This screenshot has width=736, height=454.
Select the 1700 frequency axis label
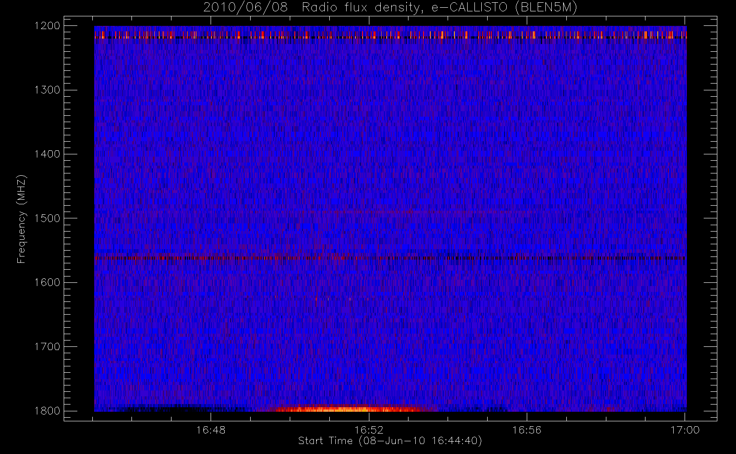(x=47, y=347)
